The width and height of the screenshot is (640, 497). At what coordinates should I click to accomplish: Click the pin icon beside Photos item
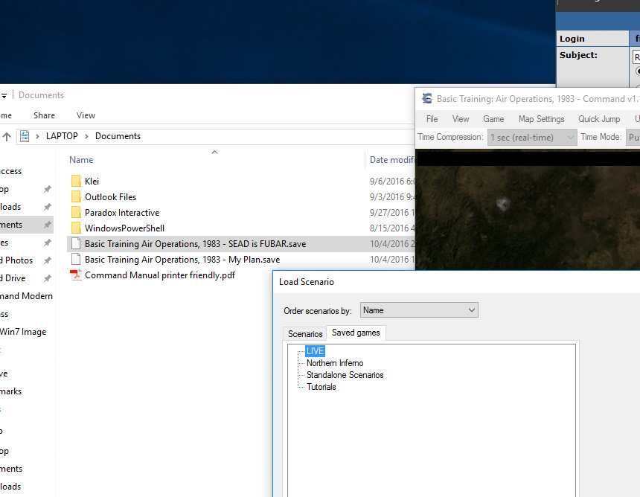pyautogui.click(x=48, y=260)
